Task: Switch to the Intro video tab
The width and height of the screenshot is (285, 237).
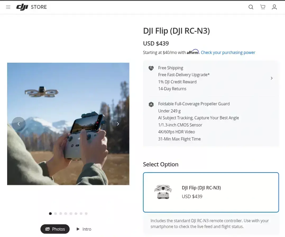Action: point(84,229)
